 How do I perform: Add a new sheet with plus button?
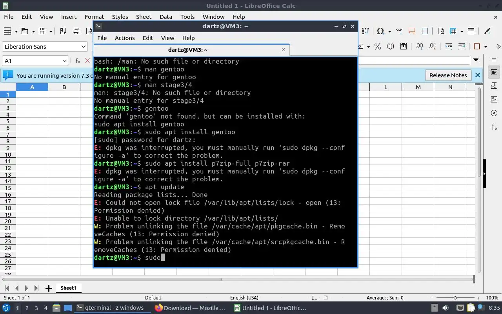coord(49,288)
